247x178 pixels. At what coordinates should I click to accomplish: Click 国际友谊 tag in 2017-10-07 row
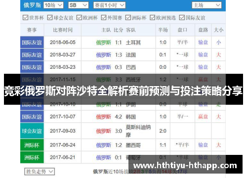tap(32, 117)
